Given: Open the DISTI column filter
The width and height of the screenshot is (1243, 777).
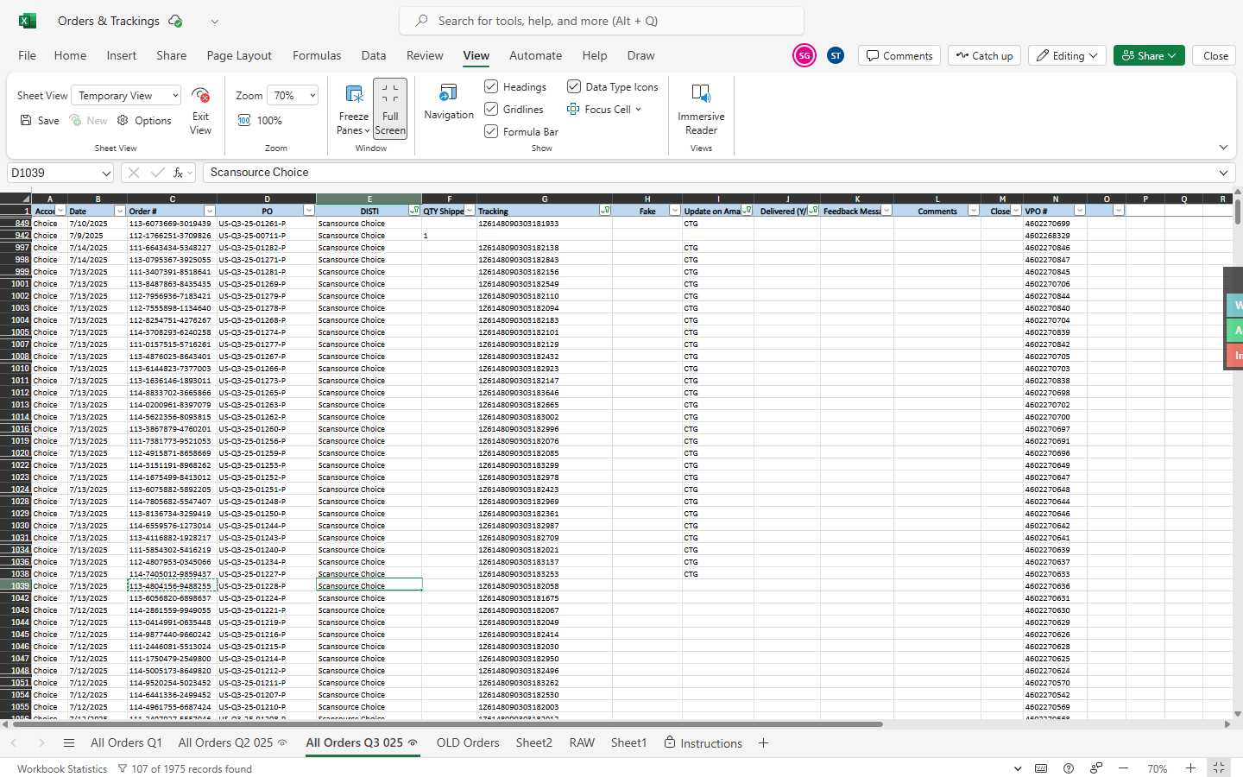Looking at the screenshot, I should click(x=414, y=211).
